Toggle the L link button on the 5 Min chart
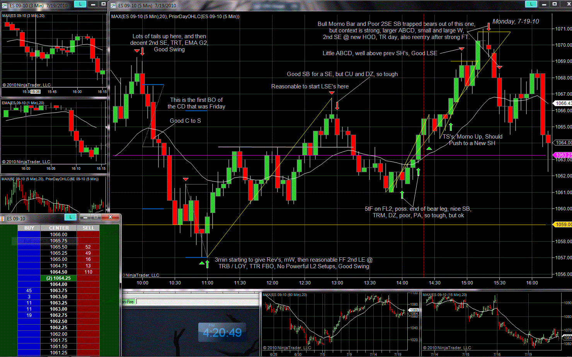 click(x=531, y=4)
